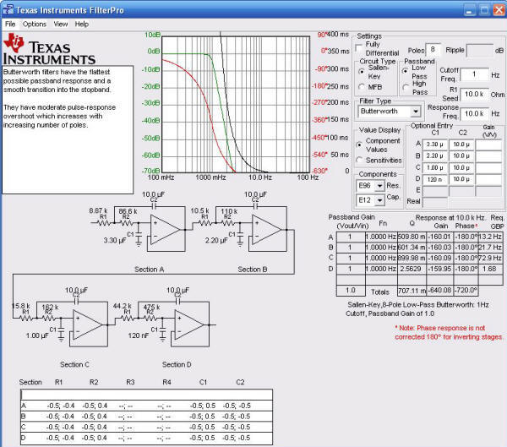Open the Help menu
This screenshot has height=447, width=507.
pyautogui.click(x=82, y=24)
